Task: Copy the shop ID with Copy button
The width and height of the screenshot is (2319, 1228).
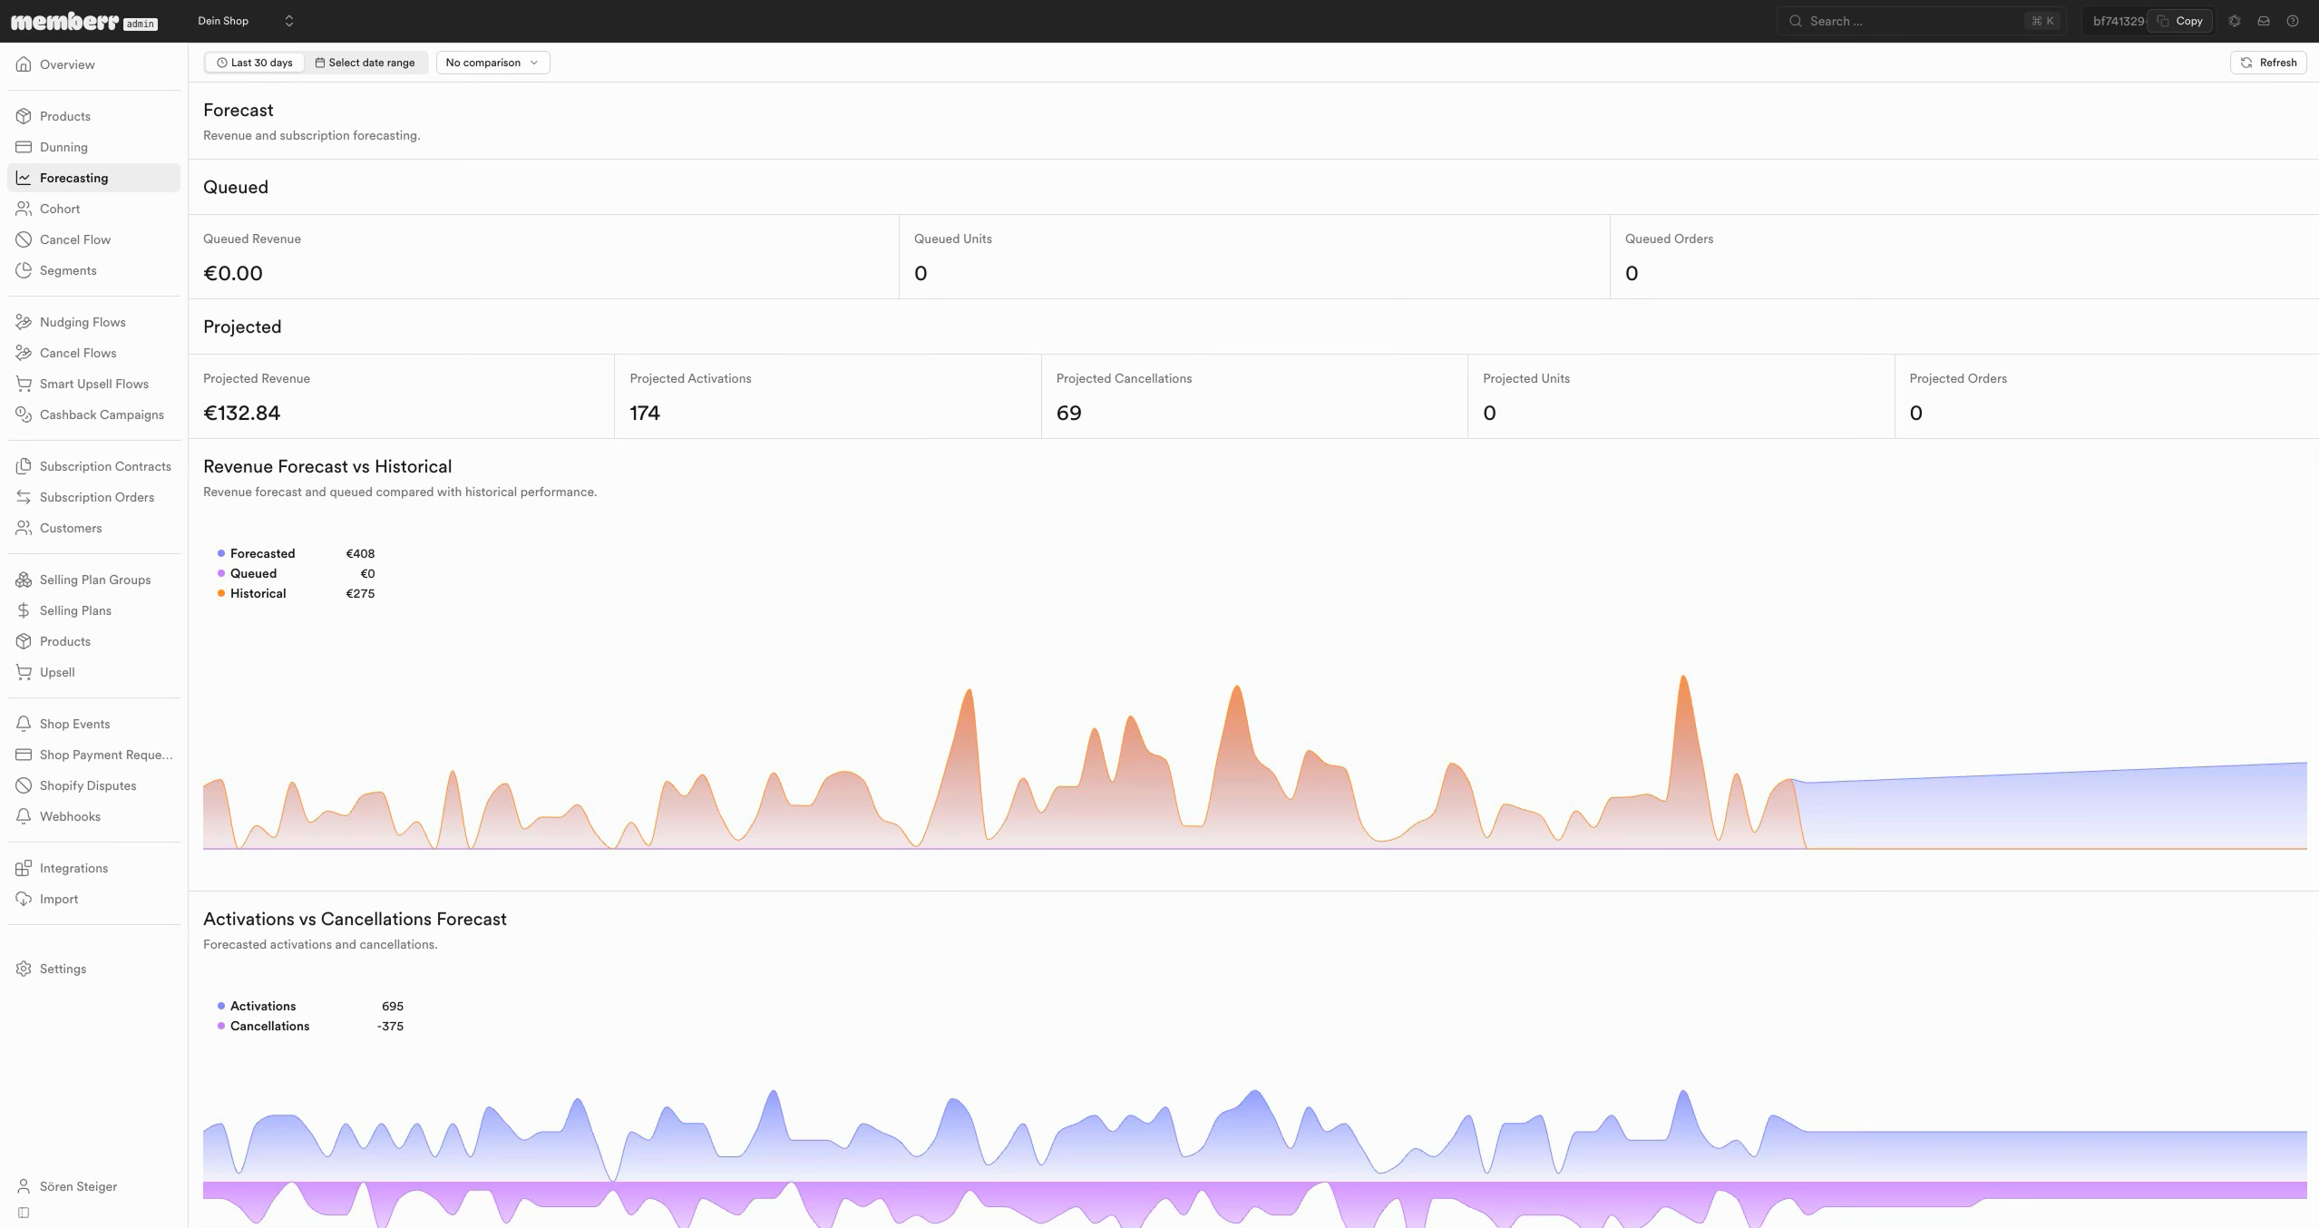Action: coord(2180,21)
